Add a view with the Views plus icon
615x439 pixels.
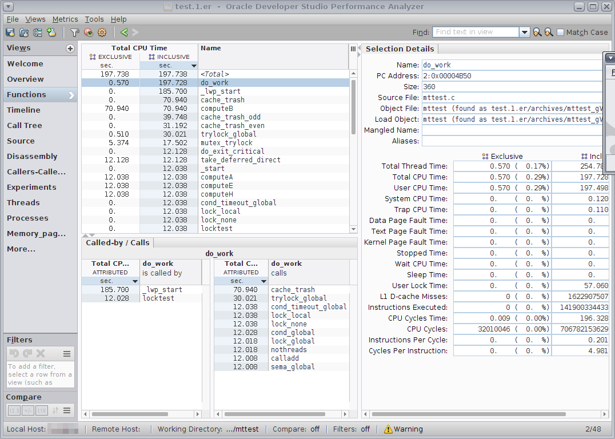(x=70, y=49)
